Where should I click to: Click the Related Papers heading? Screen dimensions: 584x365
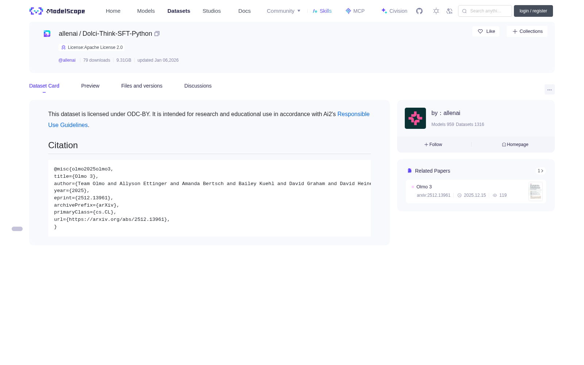[x=433, y=171]
